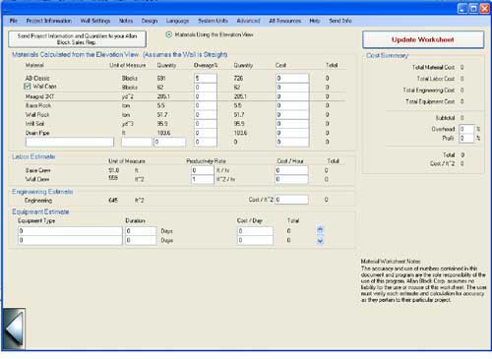Click the custom material quantity field
This screenshot has height=359, width=492.
pyautogui.click(x=169, y=142)
